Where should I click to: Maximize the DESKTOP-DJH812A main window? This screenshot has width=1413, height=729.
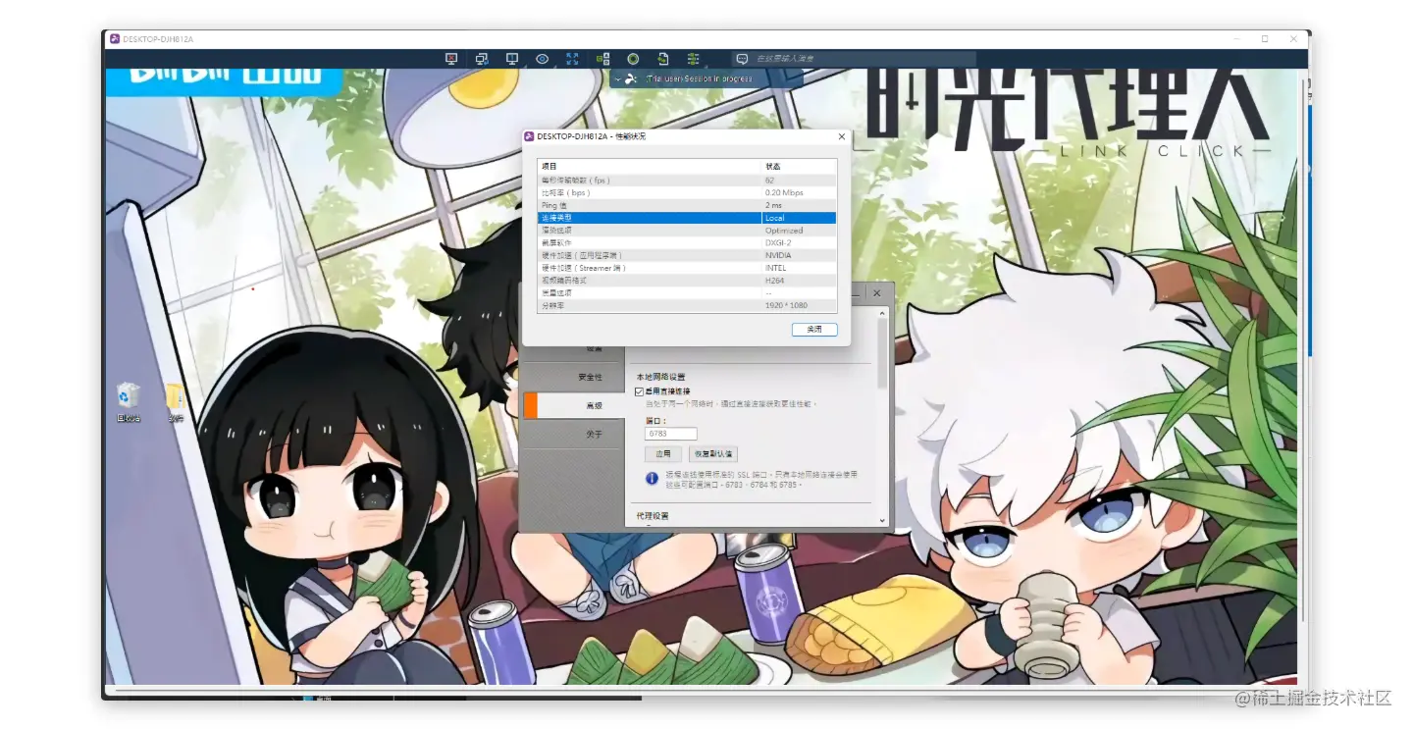click(x=1265, y=39)
